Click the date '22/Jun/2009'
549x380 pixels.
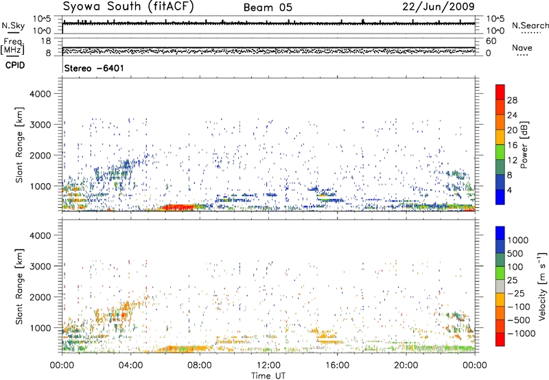(x=439, y=7)
